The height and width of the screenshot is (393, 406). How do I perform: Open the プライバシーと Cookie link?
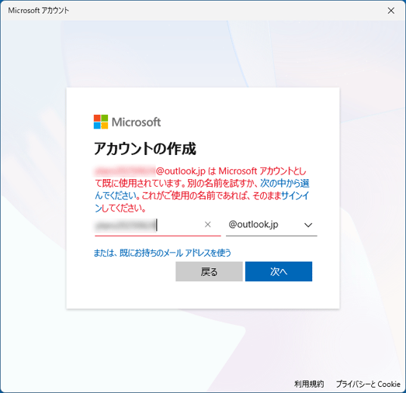pos(368,384)
